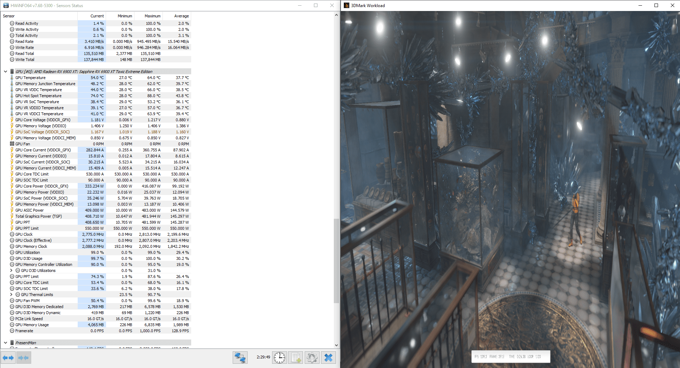Image resolution: width=680 pixels, height=368 pixels.
Task: Click the GPU D3D Utilizations circle icon
Action: (18, 271)
